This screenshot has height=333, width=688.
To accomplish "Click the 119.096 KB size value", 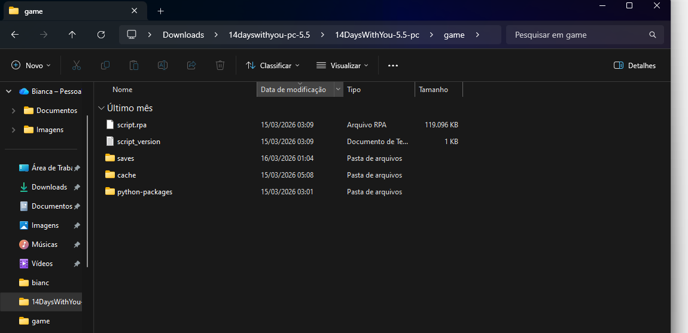I will (442, 125).
